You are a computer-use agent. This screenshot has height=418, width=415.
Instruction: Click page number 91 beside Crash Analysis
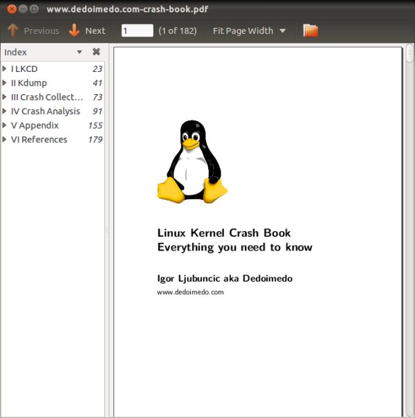point(98,111)
